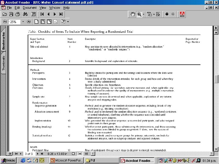Image resolution: width=219 pixels, height=164 pixels.
Task: Click the Save diskette icon
Action: coord(11,14)
